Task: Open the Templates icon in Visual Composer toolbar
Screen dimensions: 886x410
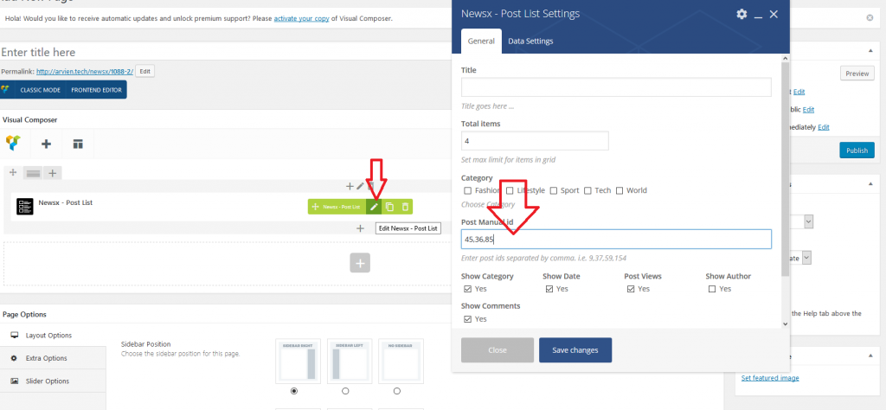Action: pos(78,144)
